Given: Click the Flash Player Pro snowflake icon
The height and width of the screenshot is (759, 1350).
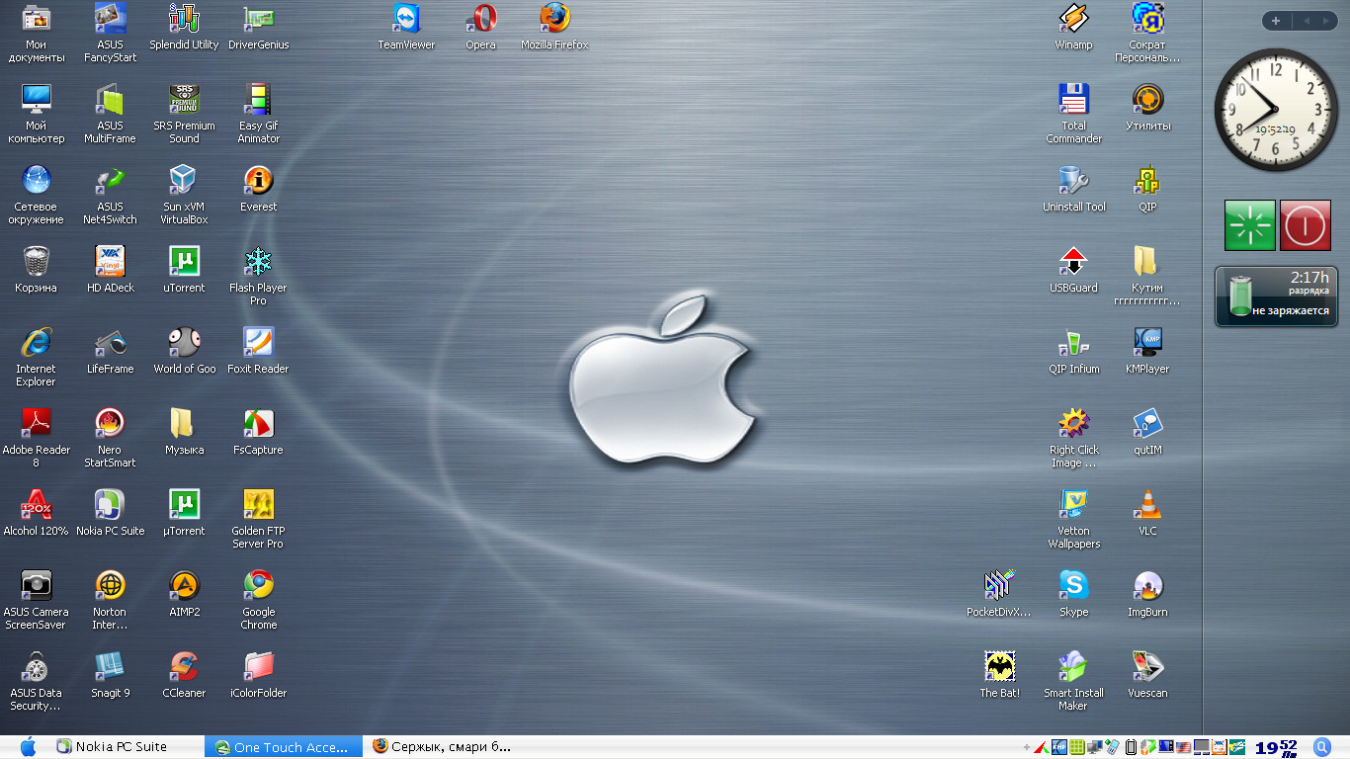Looking at the screenshot, I should [x=258, y=261].
